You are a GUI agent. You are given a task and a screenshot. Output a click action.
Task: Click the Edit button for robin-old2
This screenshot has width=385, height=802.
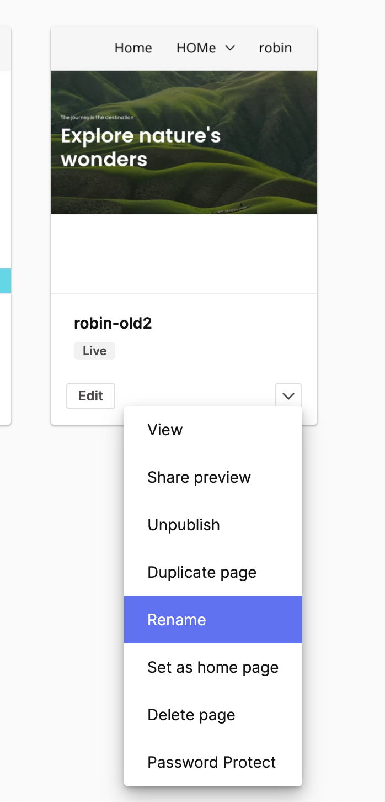point(90,395)
